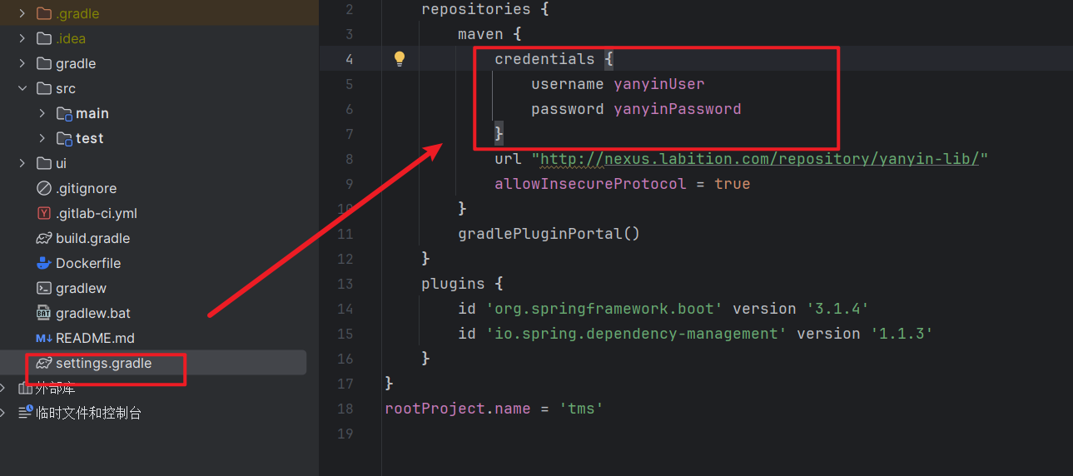
Task: Open the nexus.labition.com repository URL
Action: [x=759, y=159]
